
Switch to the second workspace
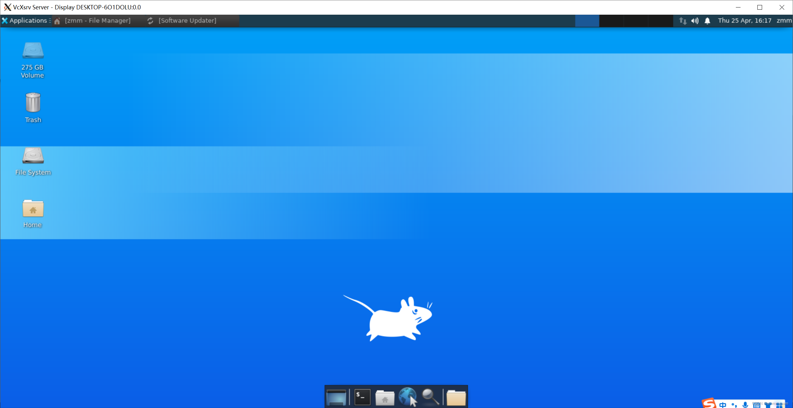point(611,21)
